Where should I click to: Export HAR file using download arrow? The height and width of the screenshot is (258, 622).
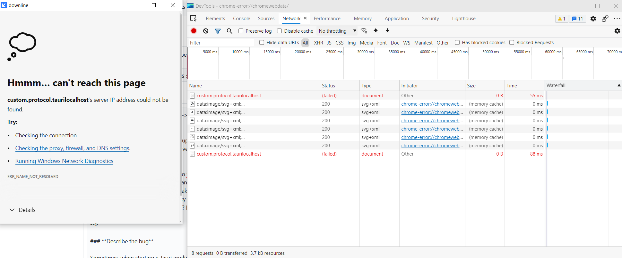coord(387,31)
